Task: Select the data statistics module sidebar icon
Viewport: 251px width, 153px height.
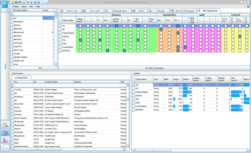Action: pyautogui.click(x=5, y=125)
